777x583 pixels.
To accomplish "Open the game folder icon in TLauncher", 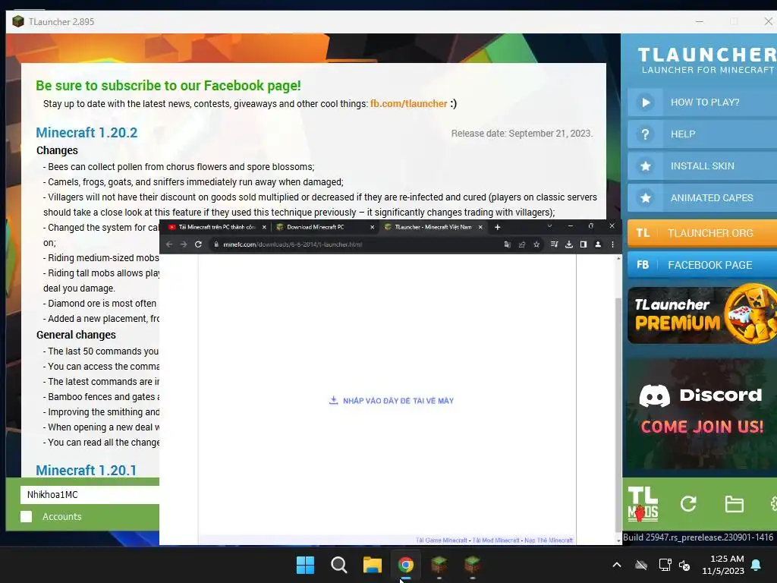I will coord(734,504).
